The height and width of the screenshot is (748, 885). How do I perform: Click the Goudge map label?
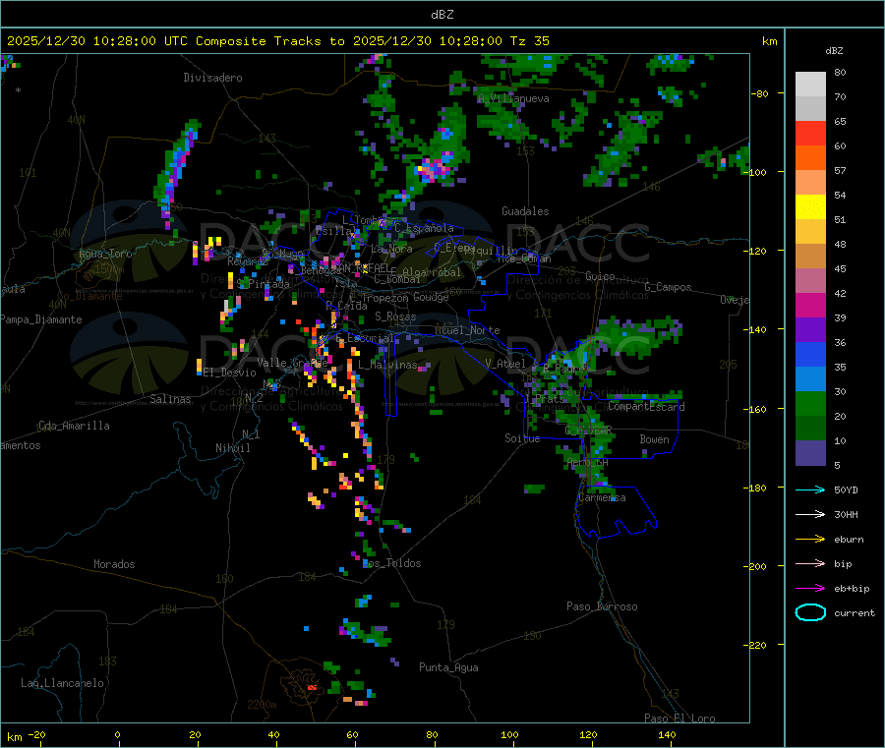pyautogui.click(x=431, y=297)
